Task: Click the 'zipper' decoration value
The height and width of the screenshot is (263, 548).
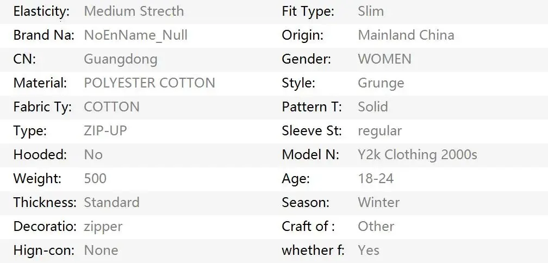Action: coord(103,227)
